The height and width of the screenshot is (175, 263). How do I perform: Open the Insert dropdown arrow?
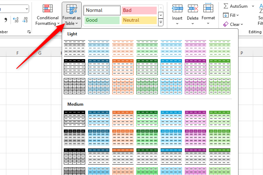[177, 23]
